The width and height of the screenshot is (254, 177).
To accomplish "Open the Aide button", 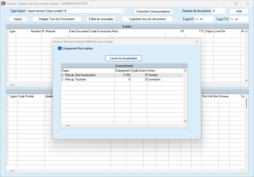I will pos(239,11).
